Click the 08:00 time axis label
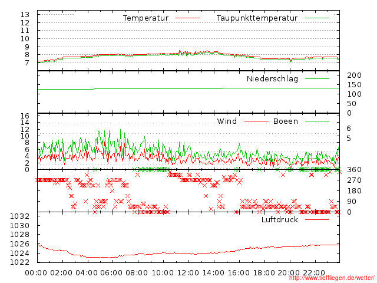Viewport: 377px width, 283px height. tap(137, 273)
